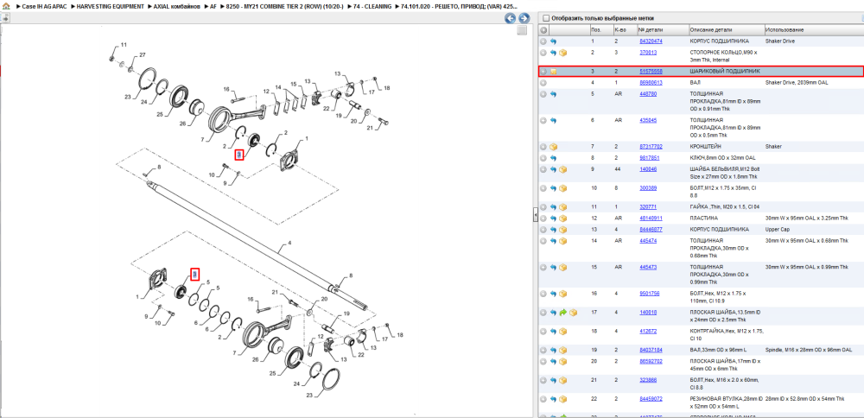Click callout 4 on the shaft diagram

click(289, 243)
